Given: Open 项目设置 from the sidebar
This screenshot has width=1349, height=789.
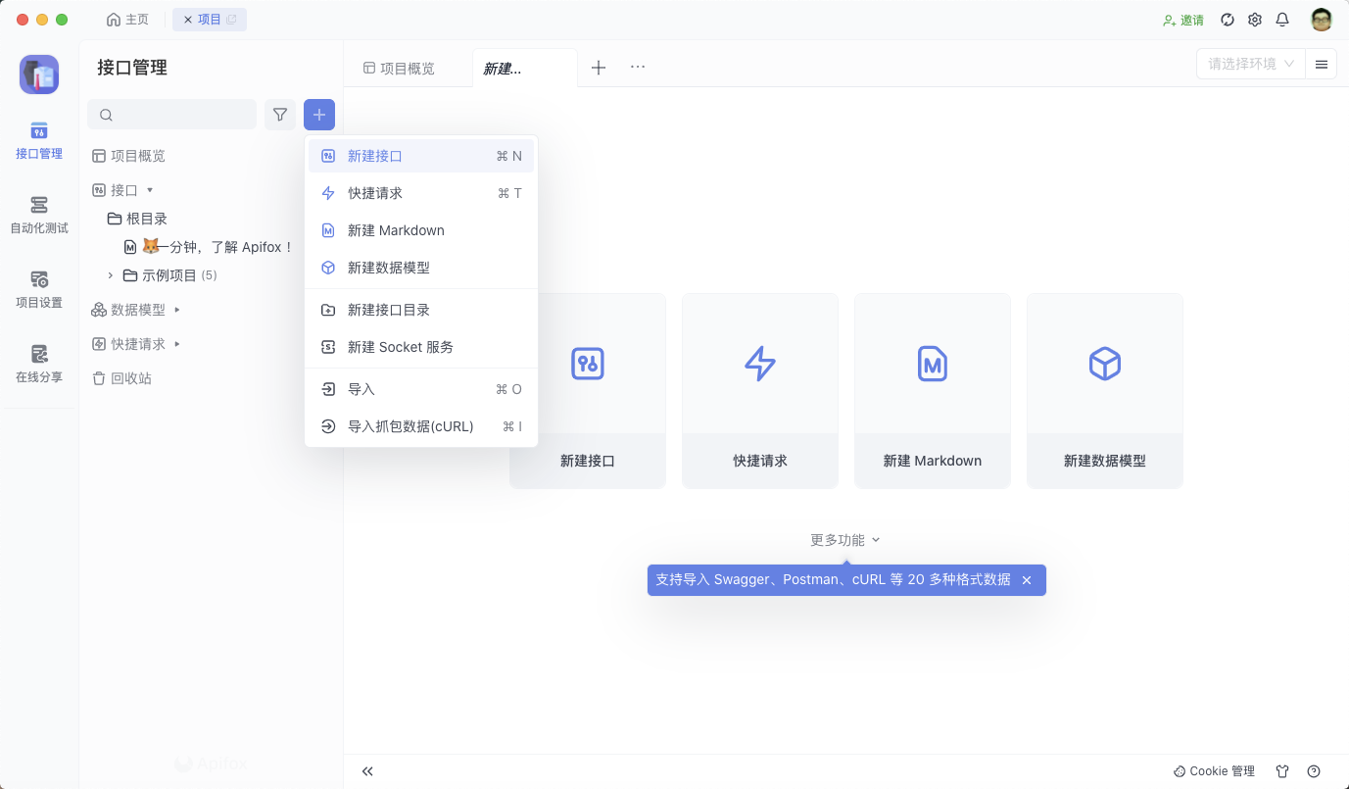Looking at the screenshot, I should (x=38, y=288).
